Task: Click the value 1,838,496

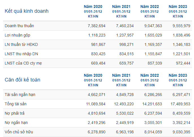Action: 182,35
